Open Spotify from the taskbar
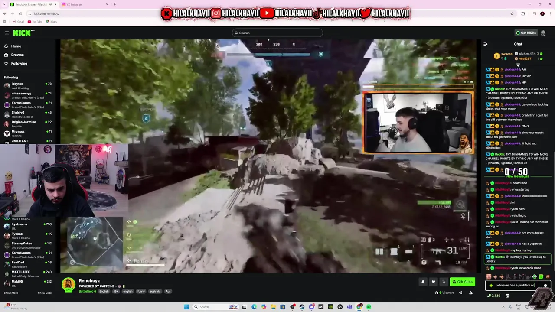The image size is (555, 312). [x=369, y=307]
